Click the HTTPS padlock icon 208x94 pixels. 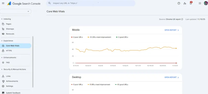click(x=3, y=51)
